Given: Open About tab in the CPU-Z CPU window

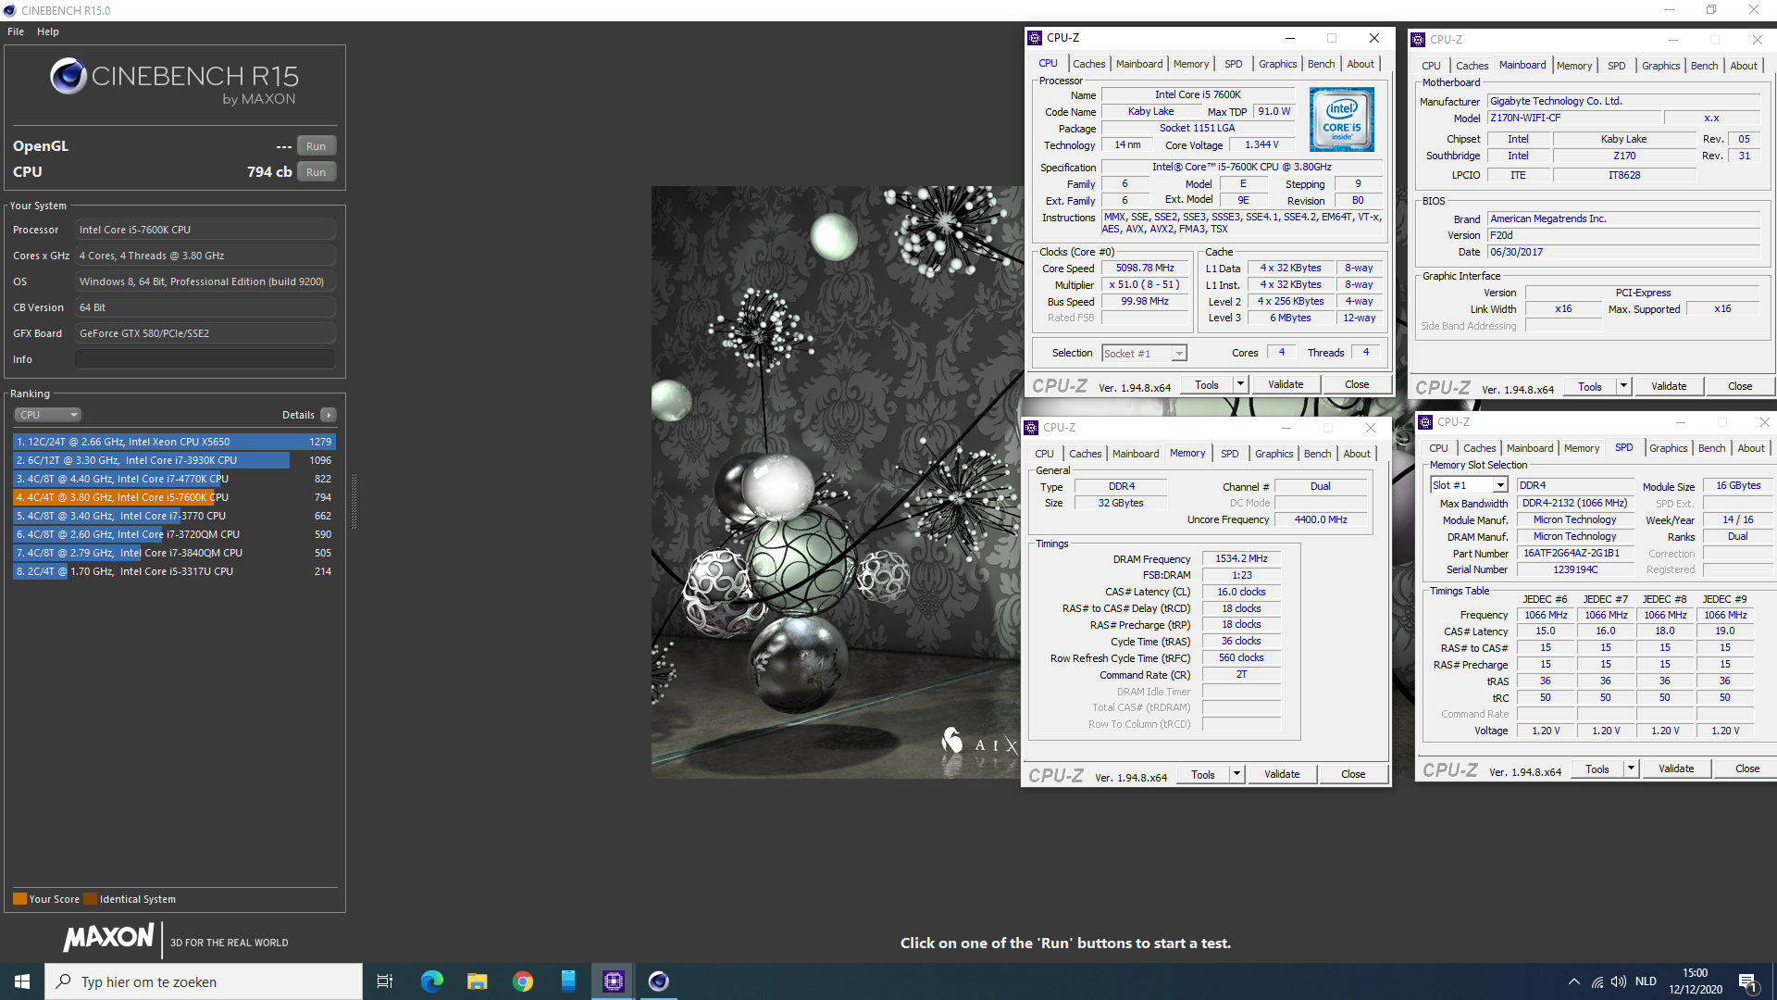Looking at the screenshot, I should point(1361,64).
